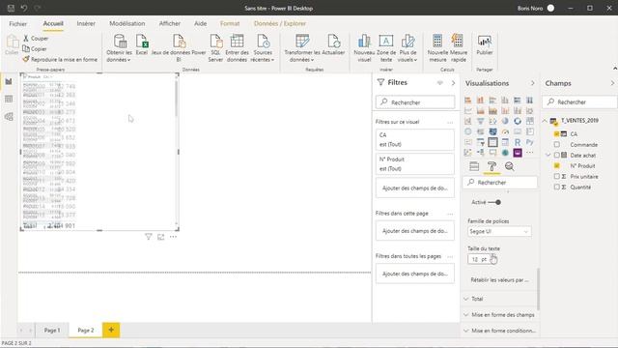
Task: Open the Afficher ribbon tab
Action: click(170, 23)
